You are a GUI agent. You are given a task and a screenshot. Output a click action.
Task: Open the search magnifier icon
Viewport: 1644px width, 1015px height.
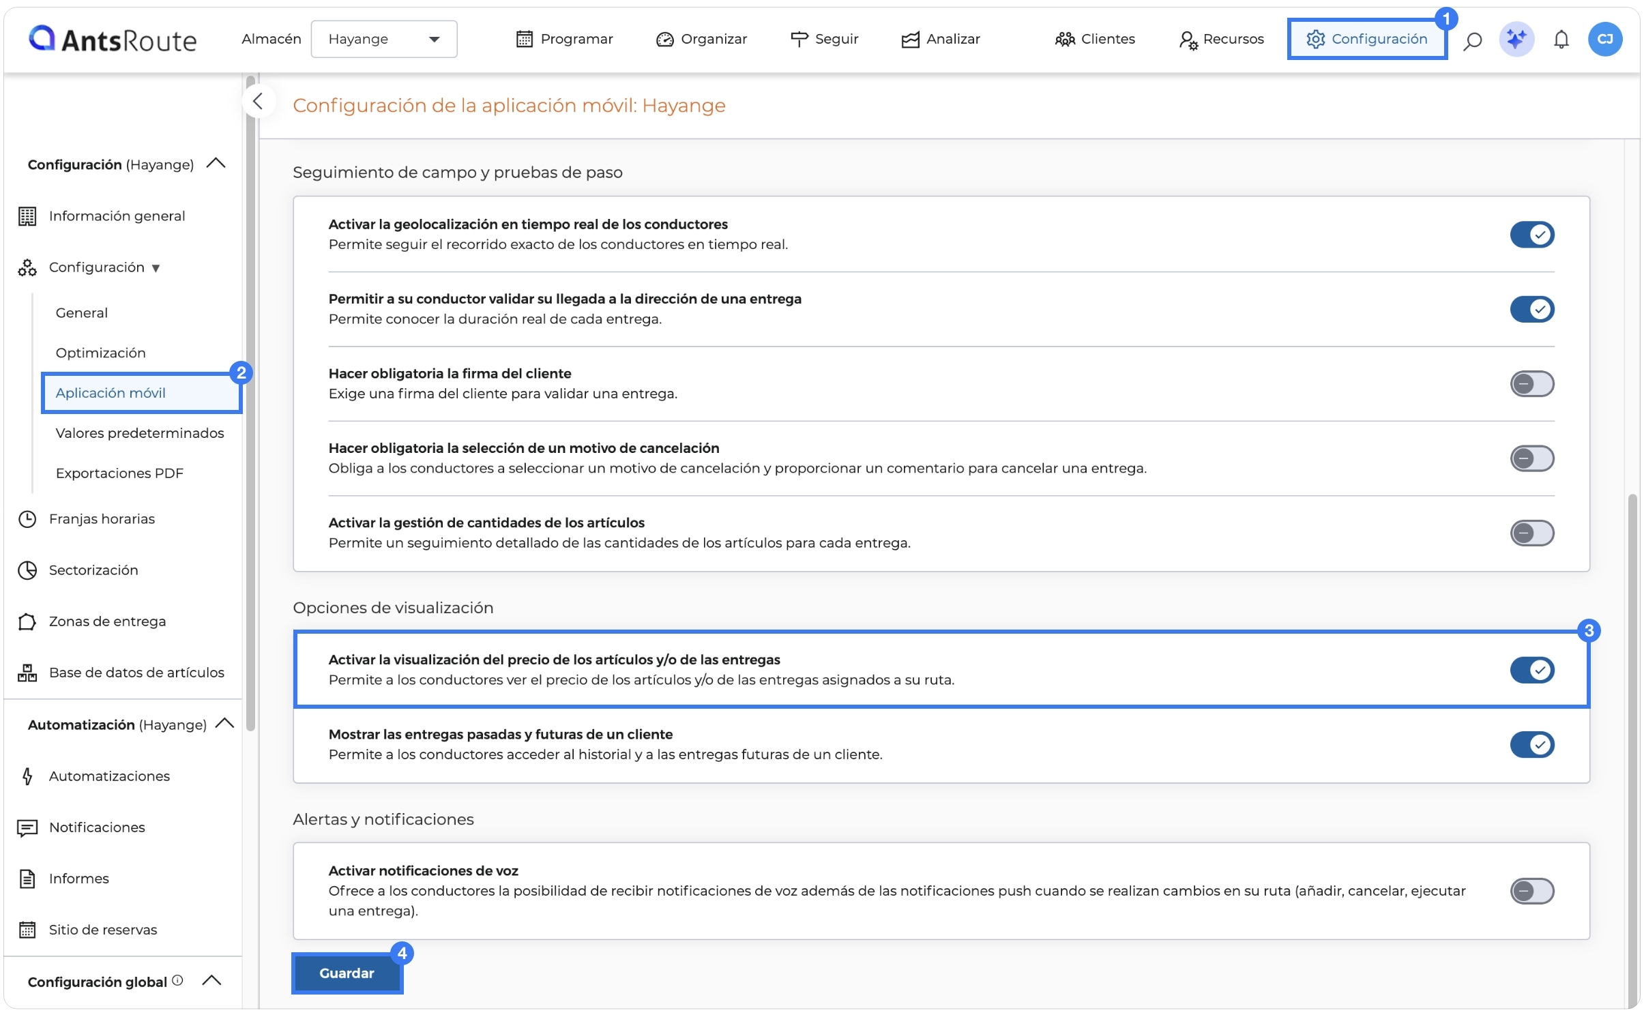point(1472,40)
